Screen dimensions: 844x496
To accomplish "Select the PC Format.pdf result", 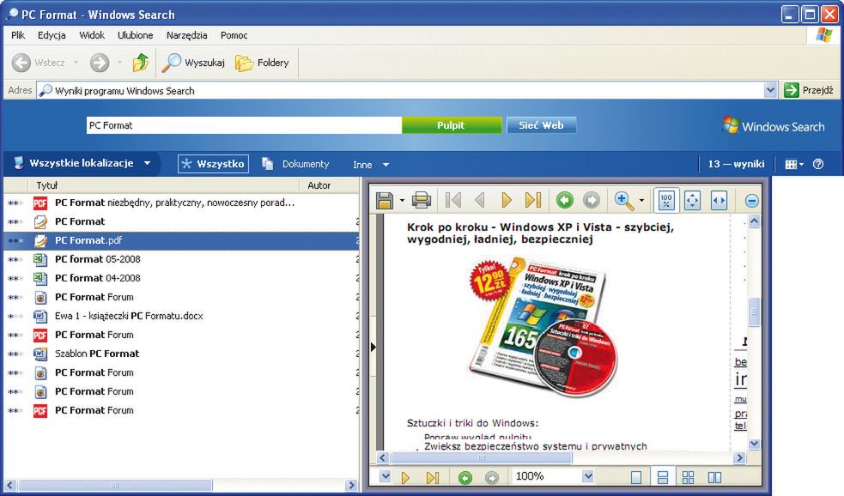I will [181, 240].
